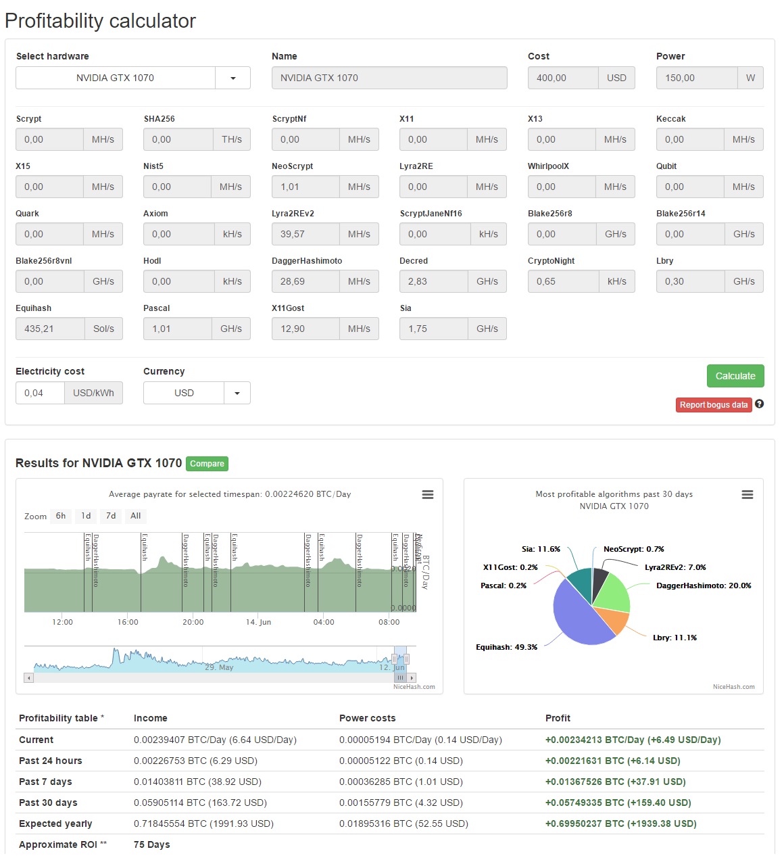Click the navigator scroll right arrow
This screenshot has width=784, height=860.
tap(412, 677)
